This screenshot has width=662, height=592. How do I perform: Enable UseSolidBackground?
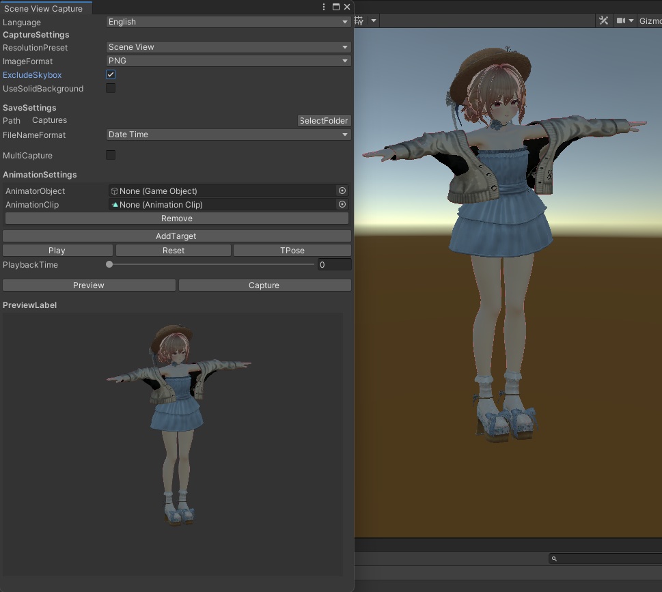[111, 88]
